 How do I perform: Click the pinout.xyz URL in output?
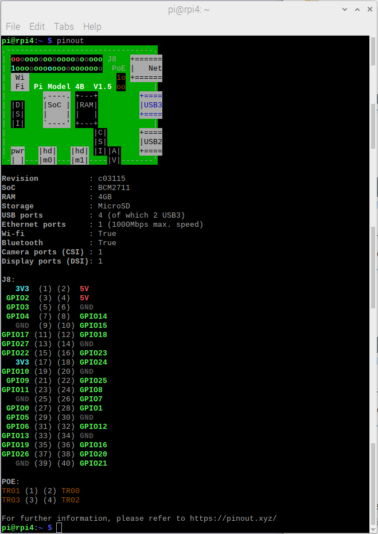tap(233, 518)
